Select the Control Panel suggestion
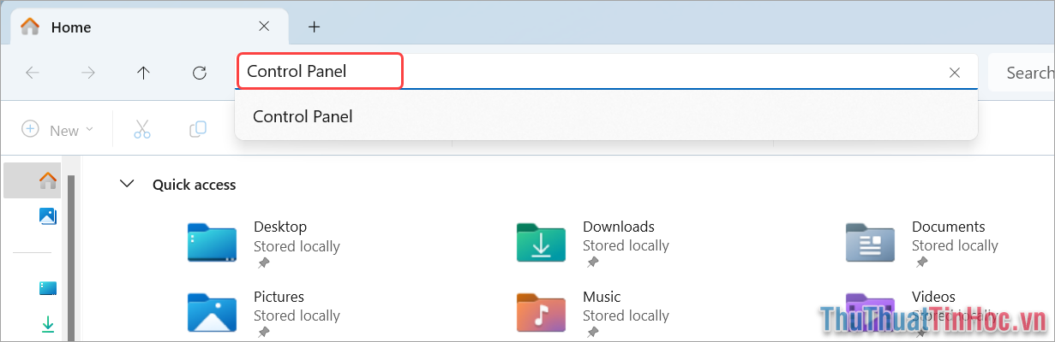Screen dimensions: 1055x342 click(x=607, y=116)
